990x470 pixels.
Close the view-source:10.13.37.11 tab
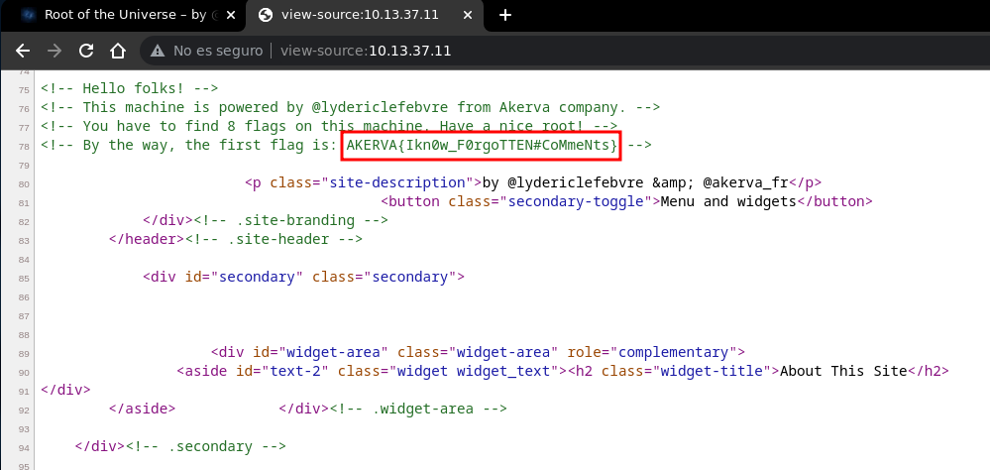[468, 15]
